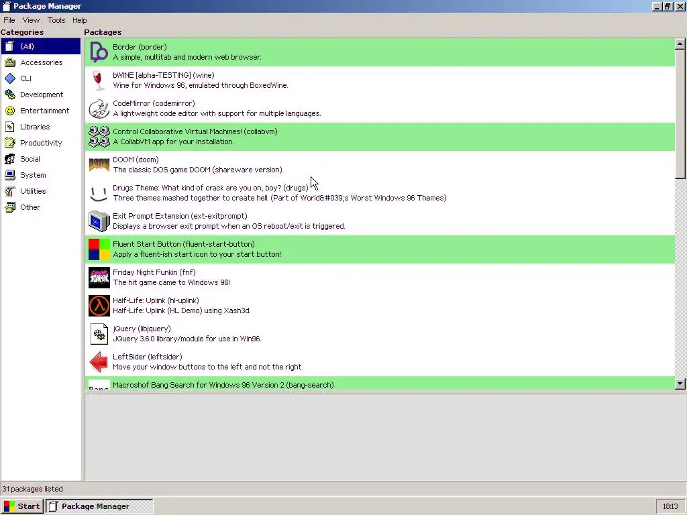
Task: Click the taskbar clock showing 18:13
Action: click(x=670, y=506)
